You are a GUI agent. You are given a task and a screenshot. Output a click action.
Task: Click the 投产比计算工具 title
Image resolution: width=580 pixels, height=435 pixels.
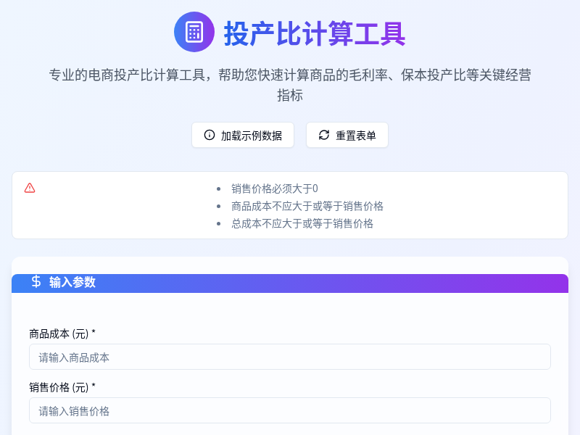[x=315, y=33]
